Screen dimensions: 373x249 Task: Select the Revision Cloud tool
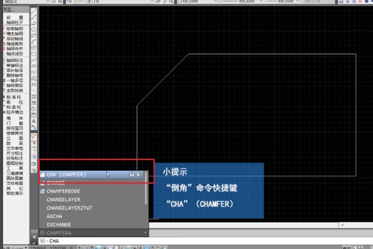[34, 54]
